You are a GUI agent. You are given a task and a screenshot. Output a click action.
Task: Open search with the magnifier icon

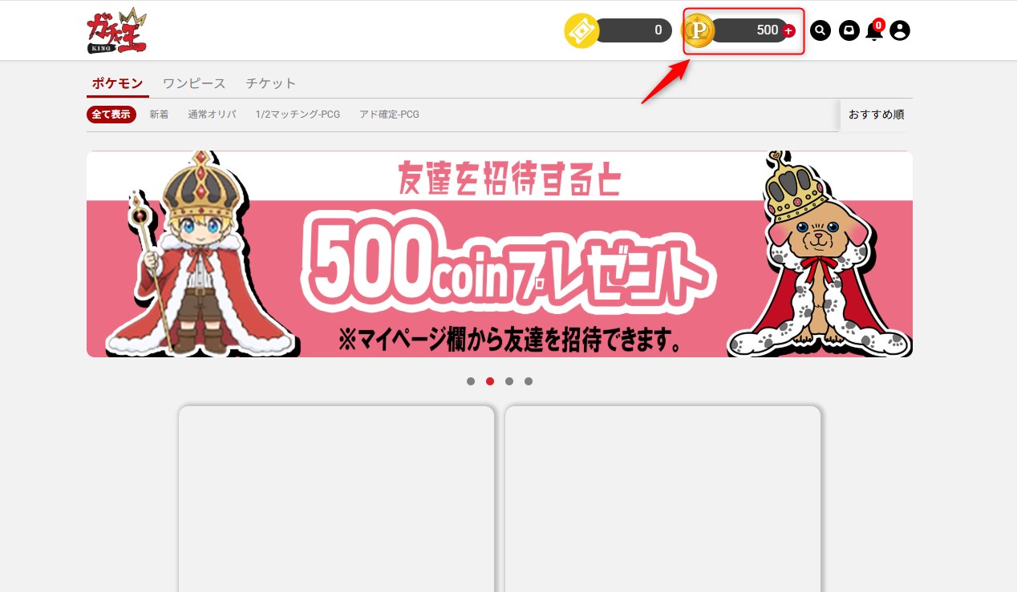point(820,30)
